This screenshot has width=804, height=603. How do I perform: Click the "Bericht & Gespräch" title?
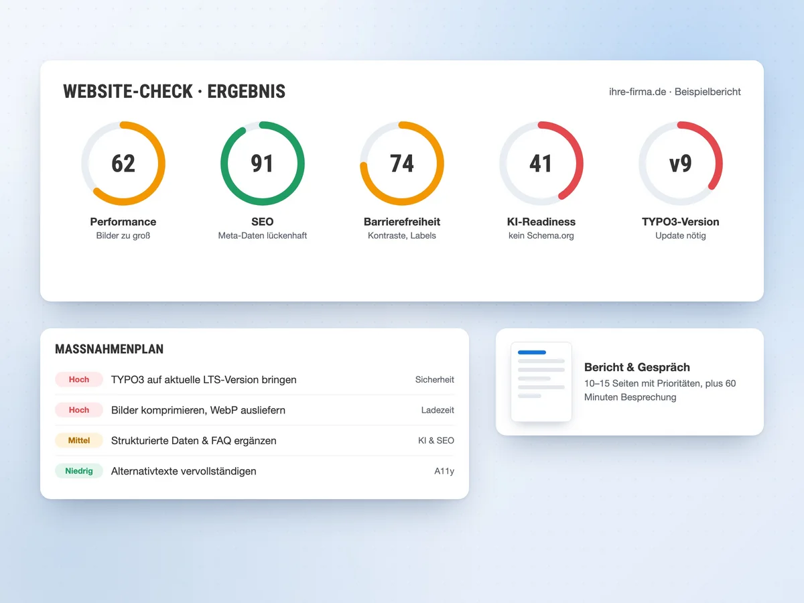(637, 367)
